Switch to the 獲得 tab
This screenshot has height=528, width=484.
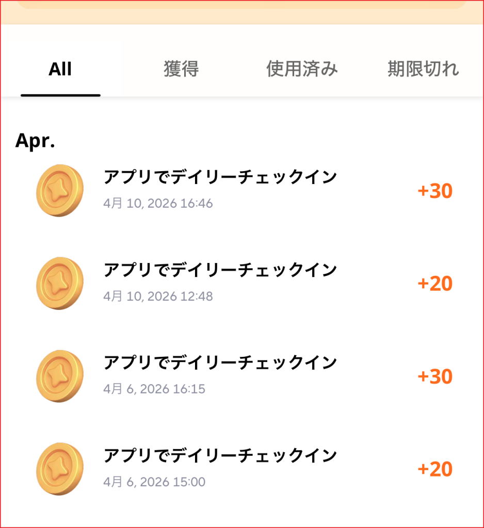(x=181, y=69)
